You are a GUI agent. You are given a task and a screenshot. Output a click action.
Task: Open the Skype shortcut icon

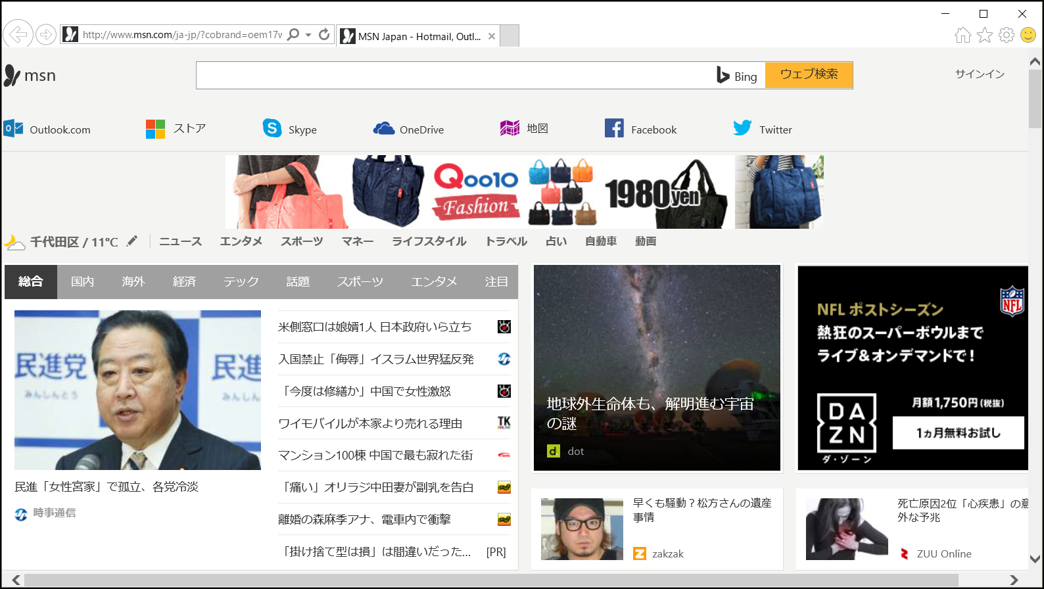click(x=272, y=128)
